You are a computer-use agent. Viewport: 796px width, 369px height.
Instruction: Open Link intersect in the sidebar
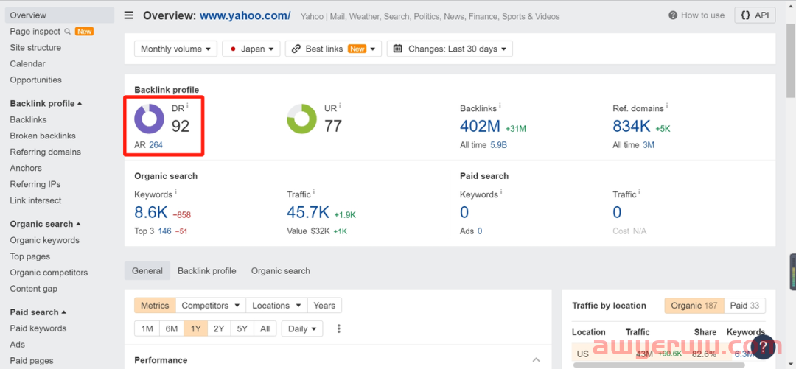tap(35, 200)
